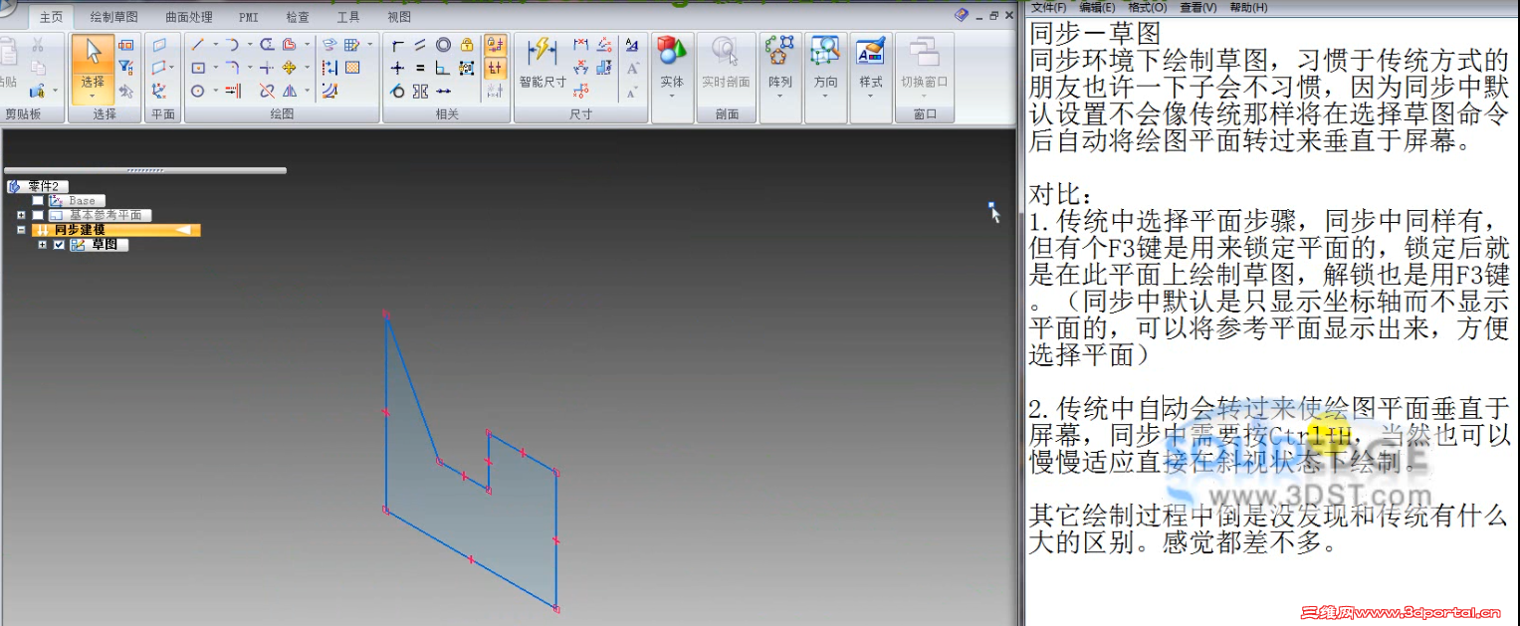The width and height of the screenshot is (1520, 626).
Task: Apply the Connect relationship icon
Action: click(398, 45)
